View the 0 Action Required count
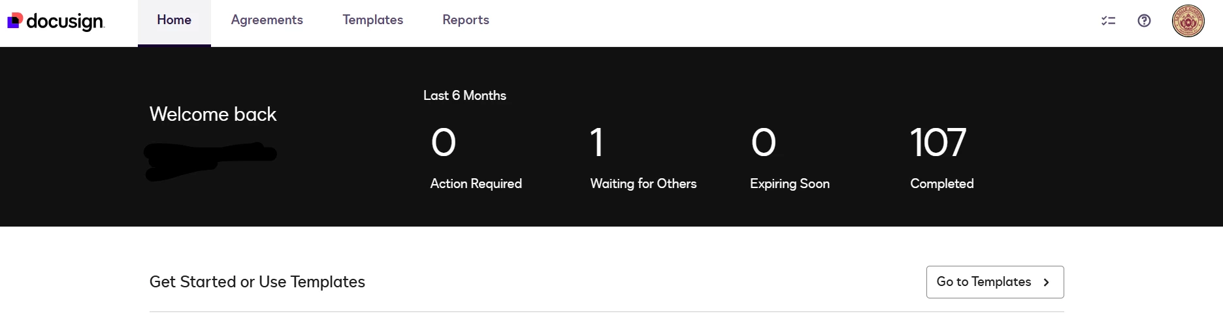1223x318 pixels. click(x=444, y=142)
